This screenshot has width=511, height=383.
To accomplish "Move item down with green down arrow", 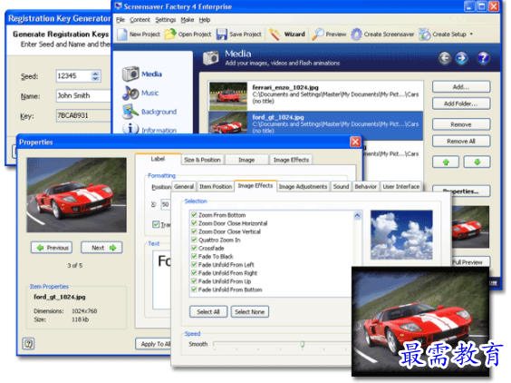I will click(477, 162).
